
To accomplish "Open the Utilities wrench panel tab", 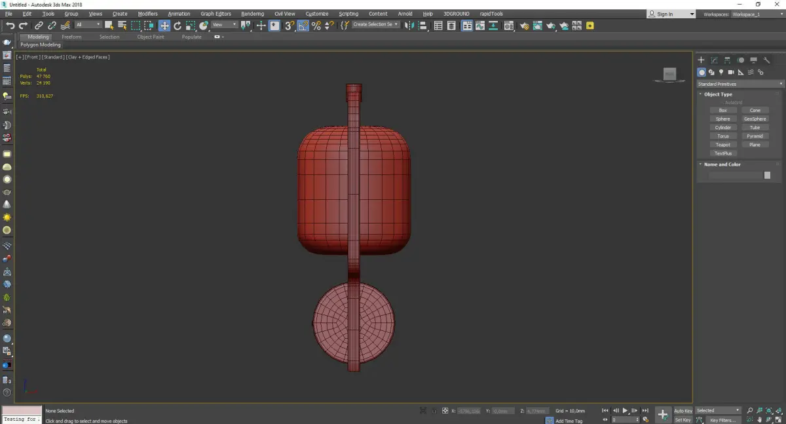I will (768, 60).
